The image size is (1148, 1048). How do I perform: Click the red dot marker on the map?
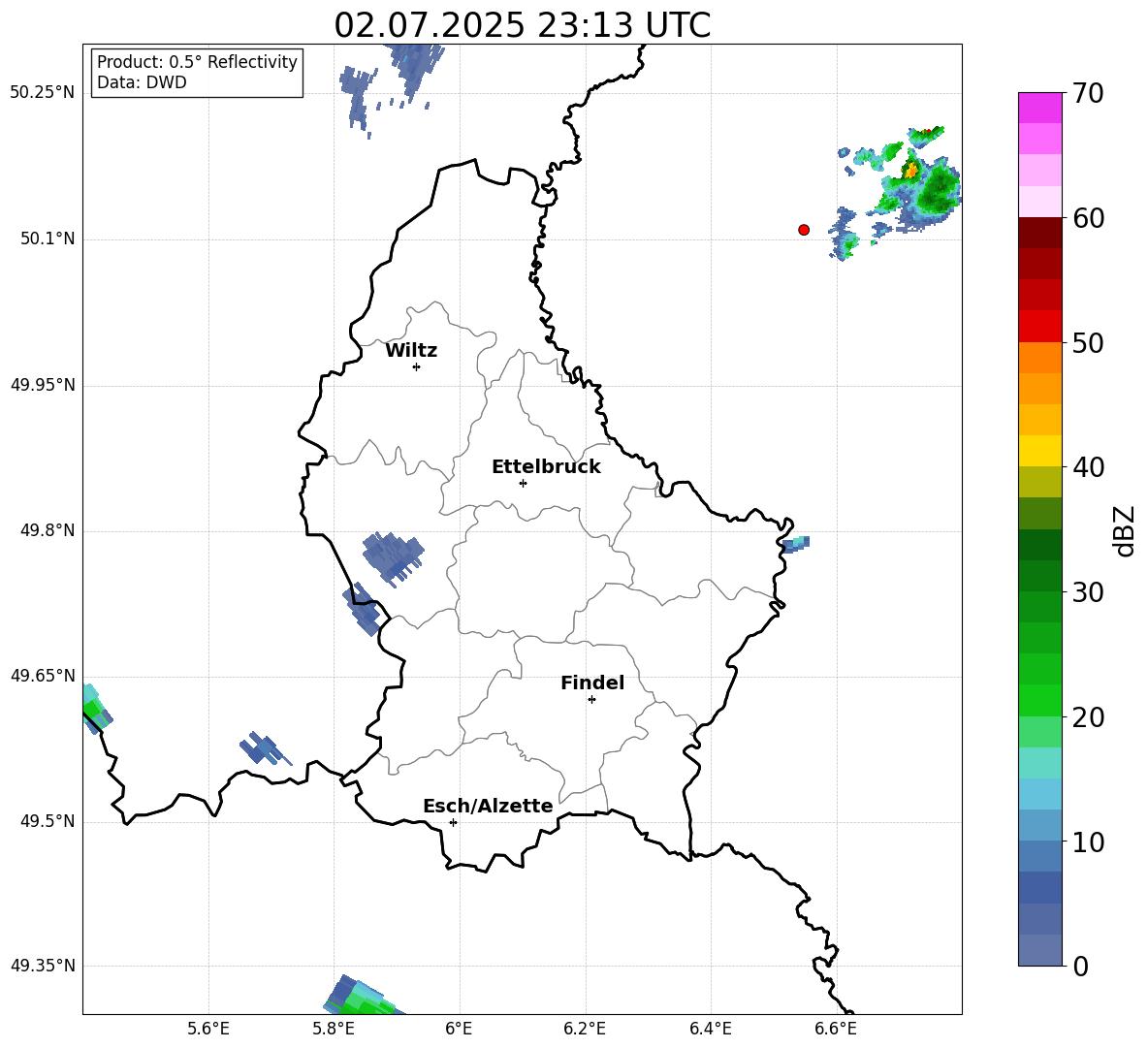coord(804,230)
